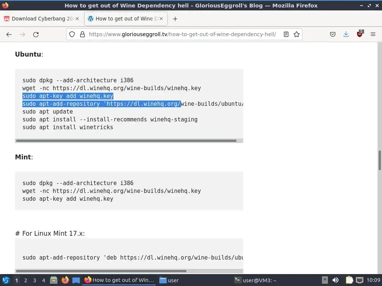
Task: Open the Firefox hamburger menu
Action: coord(373,34)
